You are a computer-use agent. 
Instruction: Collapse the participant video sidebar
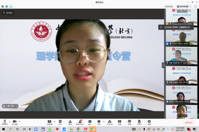(x=163, y=65)
